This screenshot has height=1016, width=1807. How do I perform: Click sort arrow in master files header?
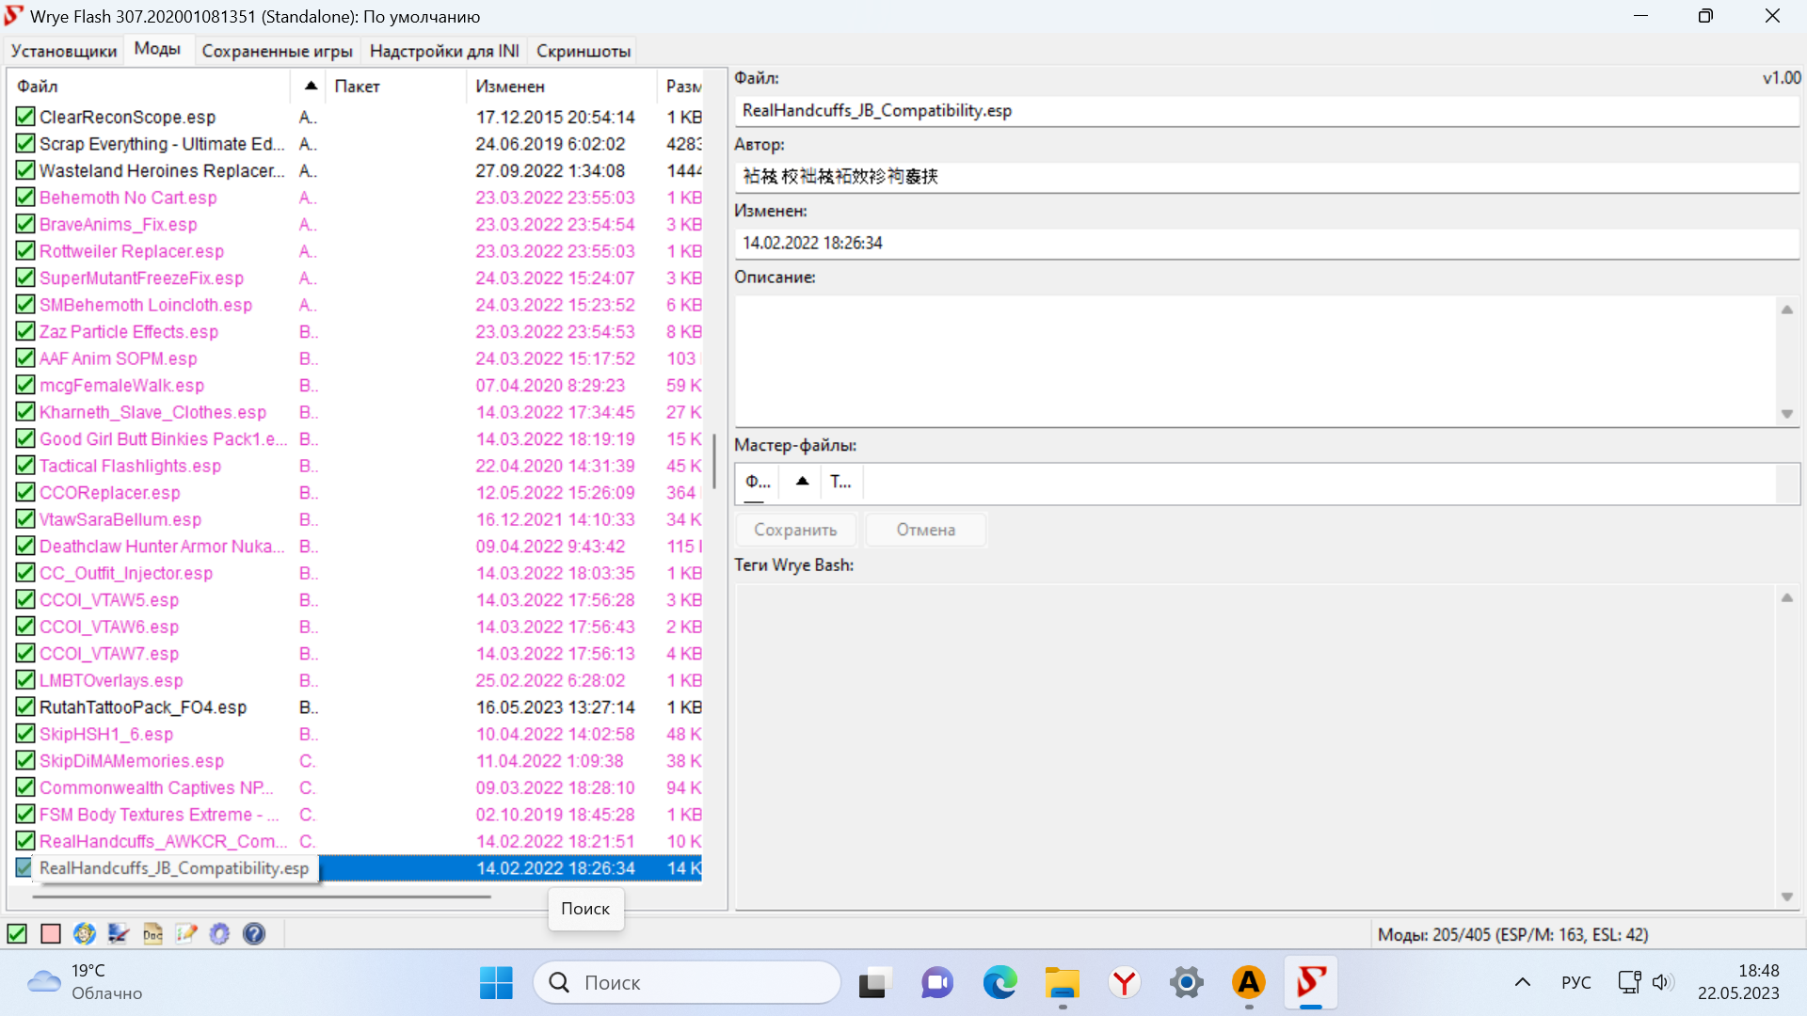pyautogui.click(x=802, y=482)
